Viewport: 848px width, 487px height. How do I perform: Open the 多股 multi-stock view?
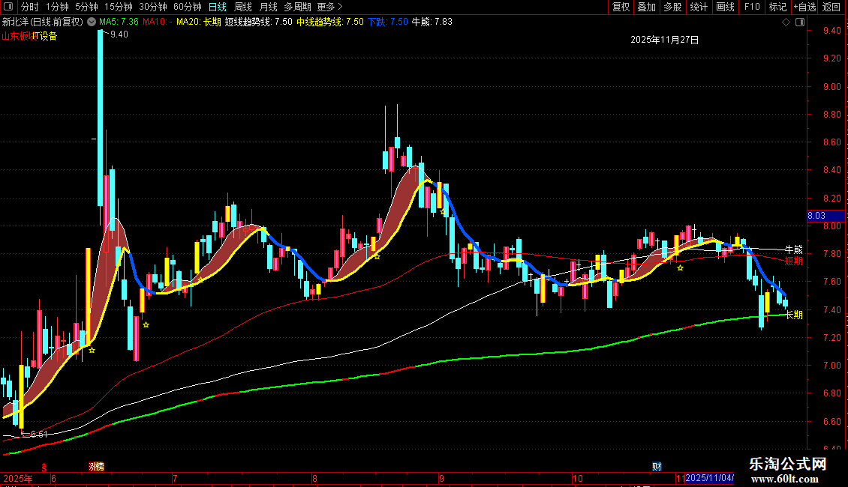672,7
